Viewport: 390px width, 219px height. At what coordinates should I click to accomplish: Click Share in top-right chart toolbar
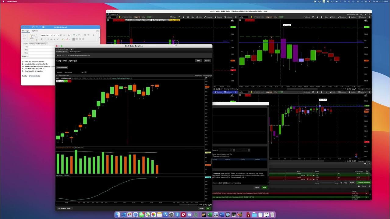[307, 17]
